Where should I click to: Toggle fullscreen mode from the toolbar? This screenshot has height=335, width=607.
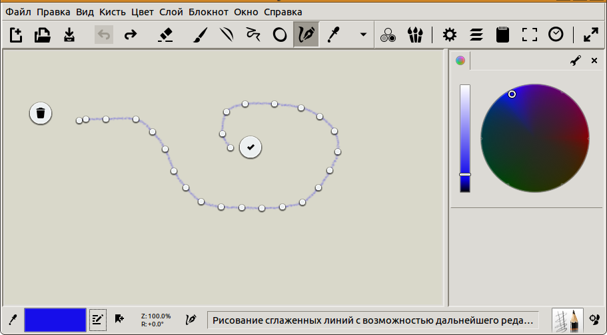tap(530, 35)
